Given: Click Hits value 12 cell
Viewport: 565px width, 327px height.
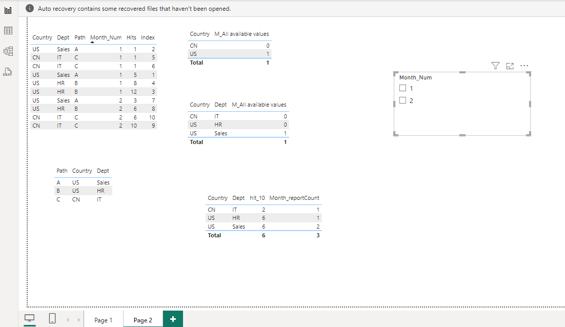Looking at the screenshot, I should tap(134, 92).
